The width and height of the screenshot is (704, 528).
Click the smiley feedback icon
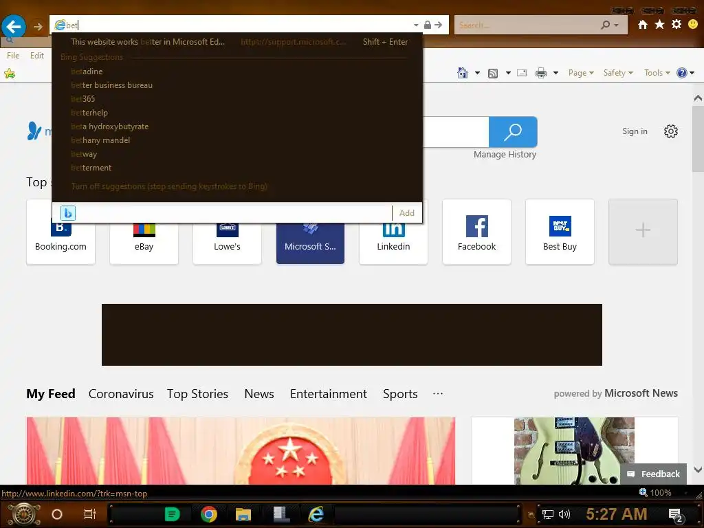[693, 24]
